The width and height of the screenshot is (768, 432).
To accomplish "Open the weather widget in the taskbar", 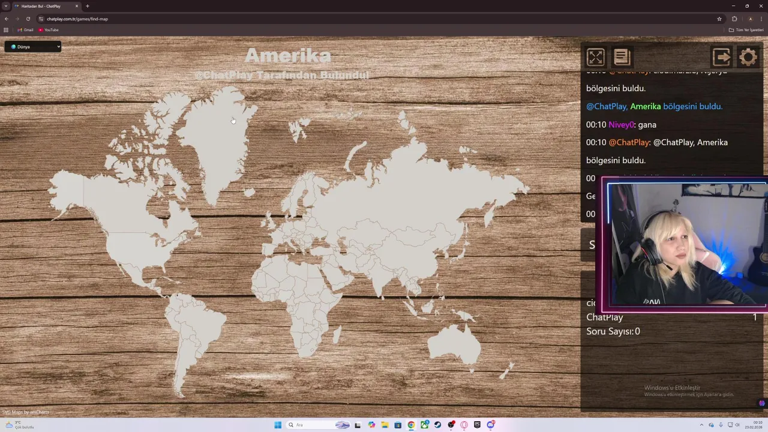I will click(19, 425).
